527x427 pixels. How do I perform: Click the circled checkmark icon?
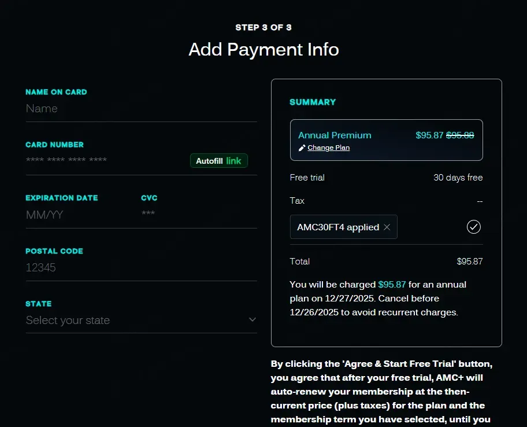473,227
